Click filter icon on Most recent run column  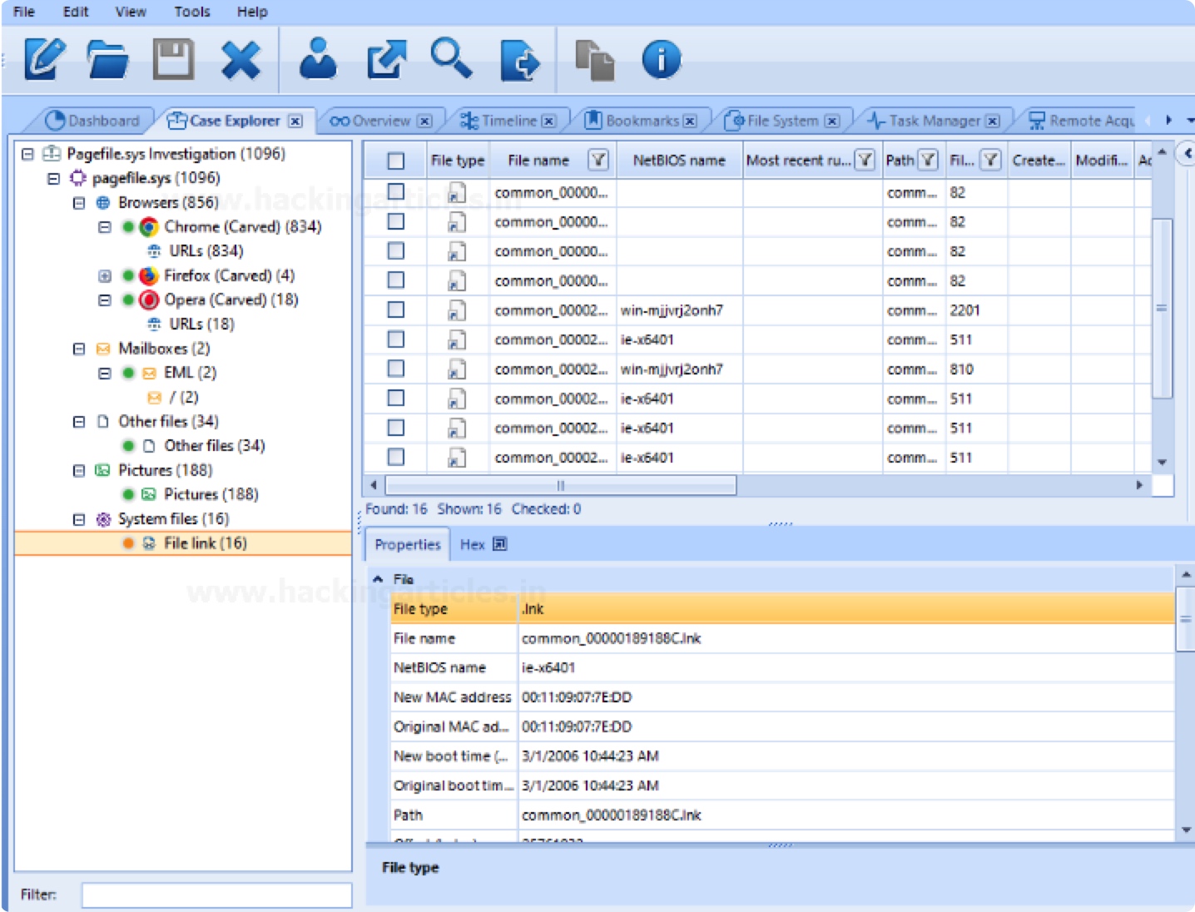pyautogui.click(x=865, y=159)
